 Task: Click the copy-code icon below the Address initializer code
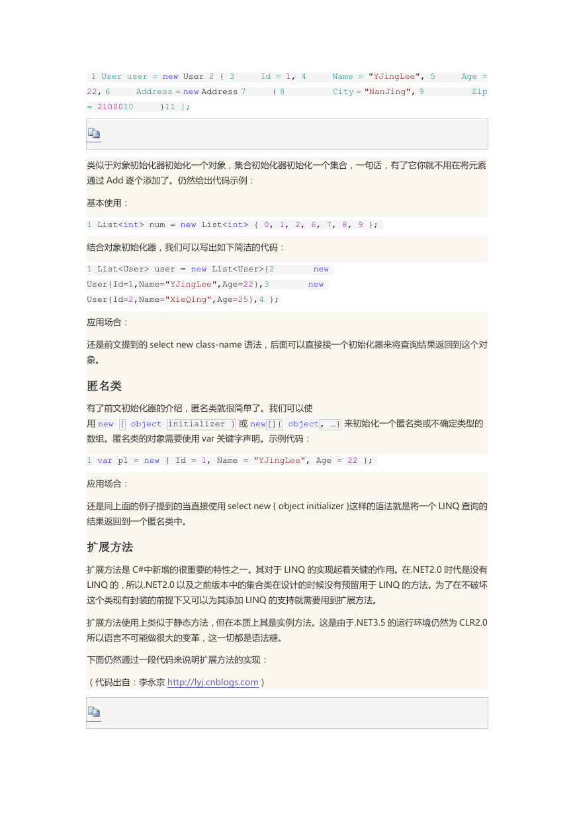[94, 133]
